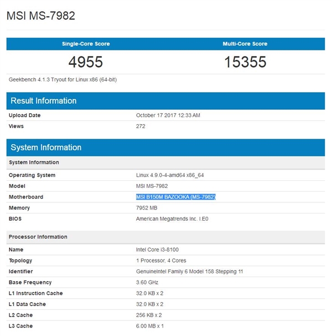Click the L3 Cache label
This screenshot has height=336, width=332.
coord(21,326)
